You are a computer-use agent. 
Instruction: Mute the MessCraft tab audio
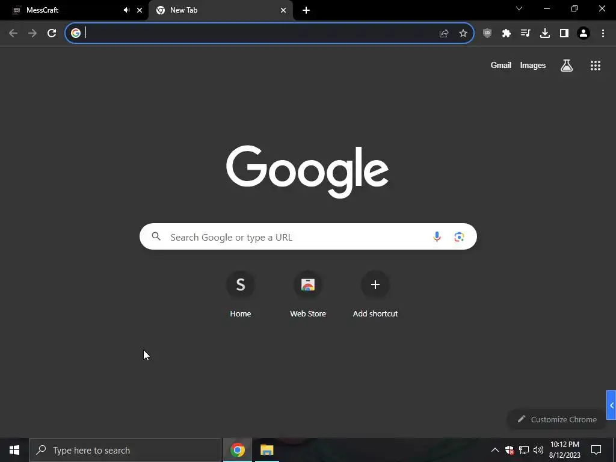click(126, 10)
